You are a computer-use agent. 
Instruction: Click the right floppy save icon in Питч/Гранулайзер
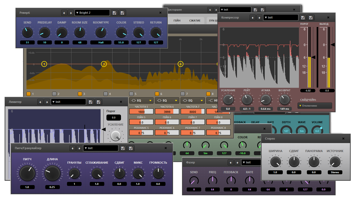[130, 148]
